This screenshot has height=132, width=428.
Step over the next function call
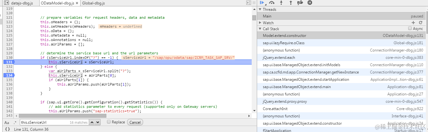[x=272, y=3]
